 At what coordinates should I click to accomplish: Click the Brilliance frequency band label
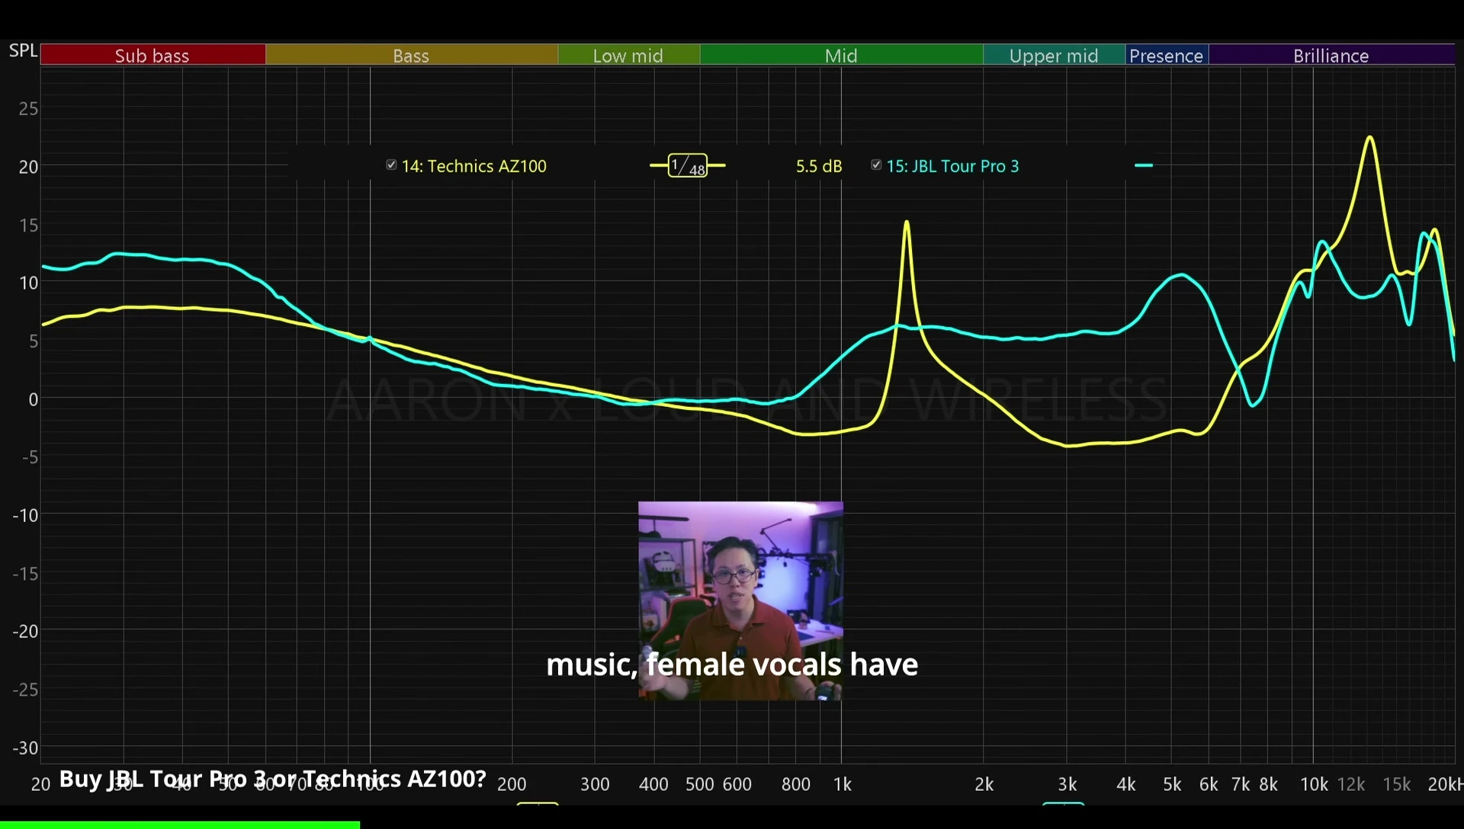point(1331,56)
